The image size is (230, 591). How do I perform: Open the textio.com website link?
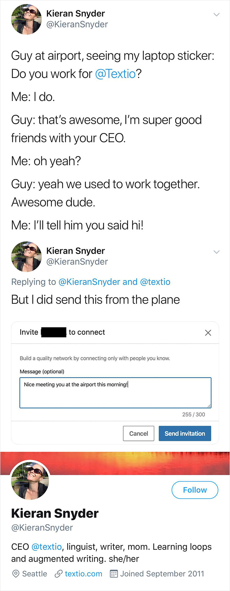click(83, 574)
